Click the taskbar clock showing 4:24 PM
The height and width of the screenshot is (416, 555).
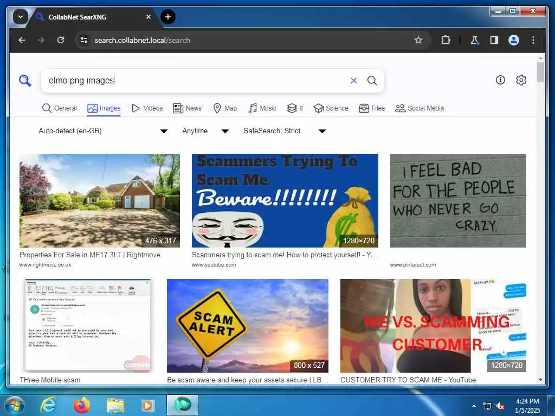(x=527, y=406)
